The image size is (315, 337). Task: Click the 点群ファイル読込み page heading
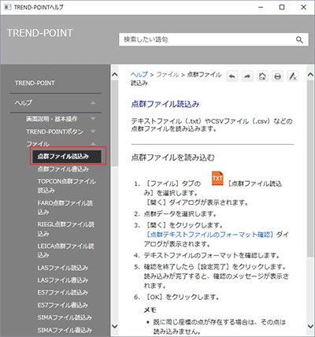pos(165,104)
